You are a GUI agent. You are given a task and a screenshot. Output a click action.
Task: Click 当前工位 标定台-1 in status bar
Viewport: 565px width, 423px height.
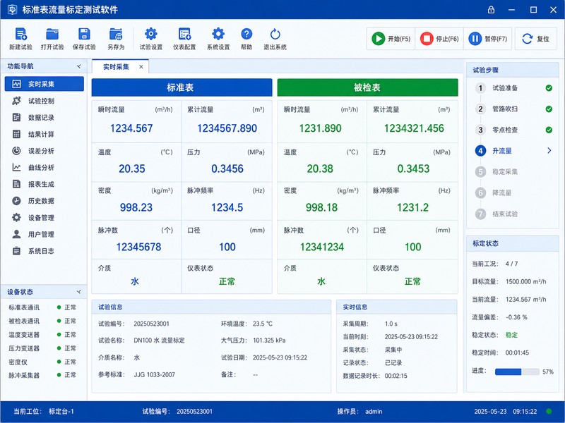pos(43,411)
